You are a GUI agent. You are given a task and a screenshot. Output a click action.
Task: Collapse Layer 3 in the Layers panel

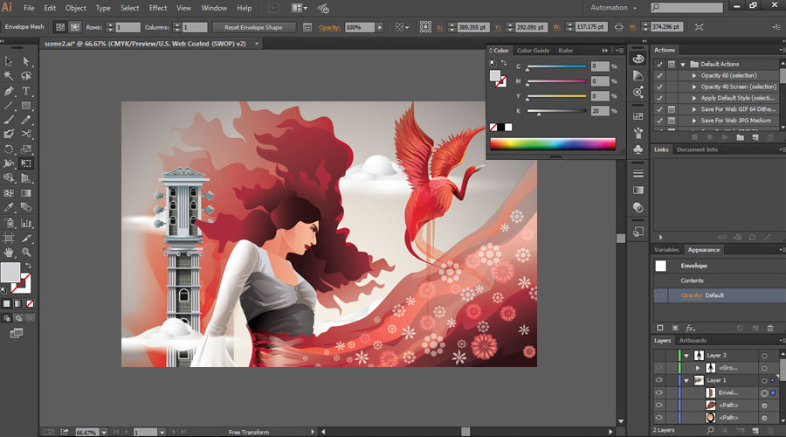tap(686, 356)
